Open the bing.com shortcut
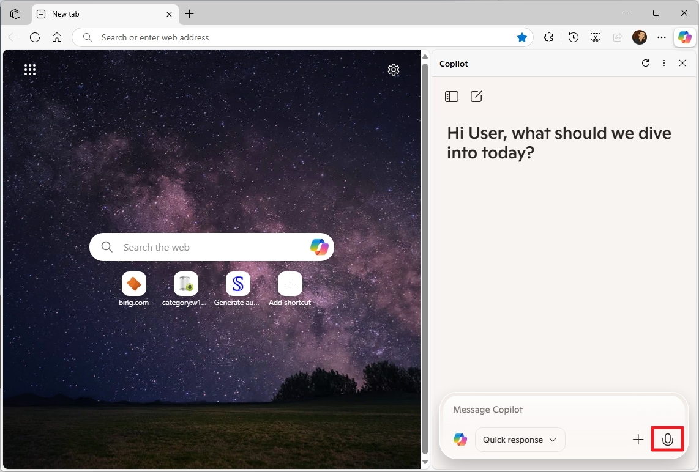This screenshot has height=472, width=699. point(133,284)
